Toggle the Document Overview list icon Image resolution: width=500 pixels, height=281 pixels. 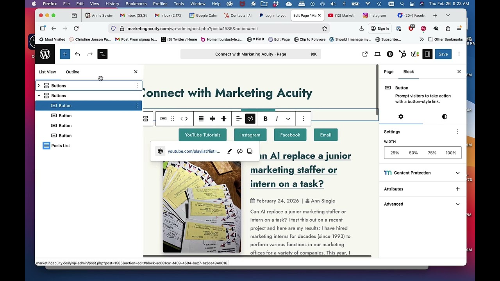102,54
